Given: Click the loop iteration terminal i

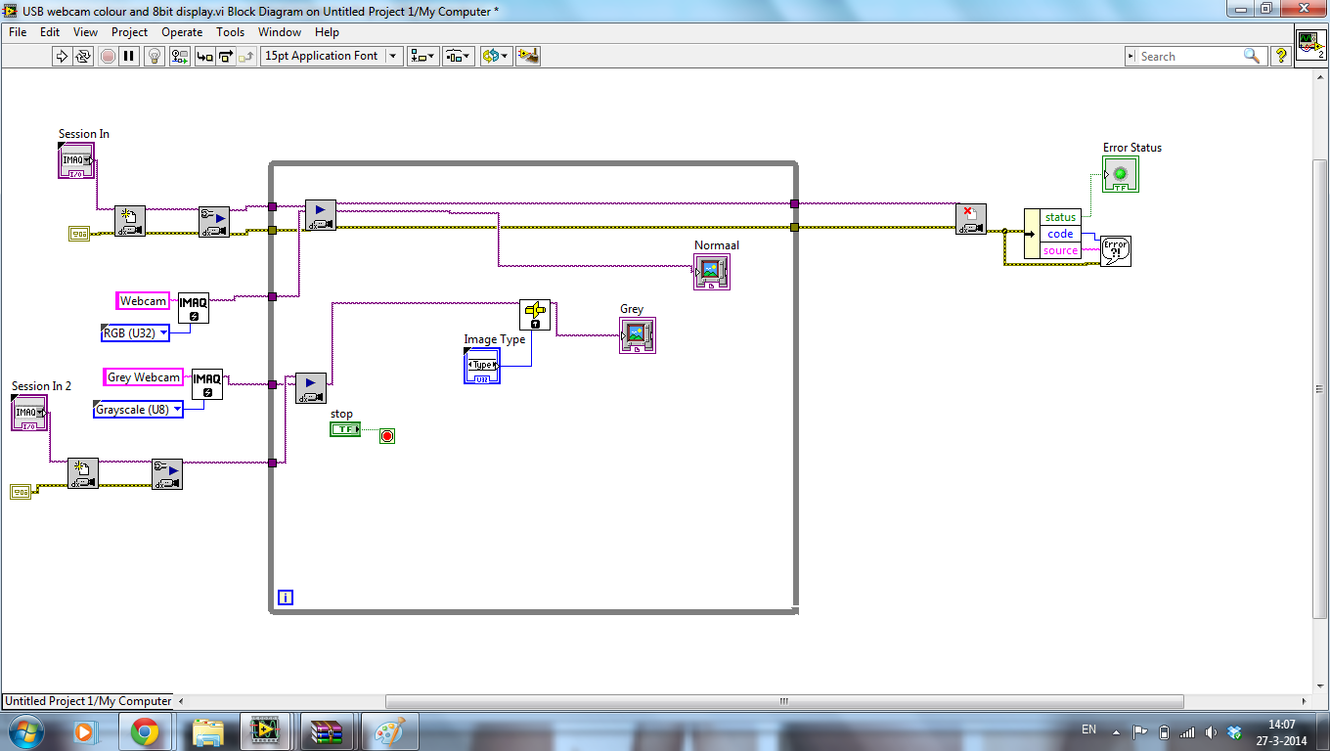Looking at the screenshot, I should 286,597.
